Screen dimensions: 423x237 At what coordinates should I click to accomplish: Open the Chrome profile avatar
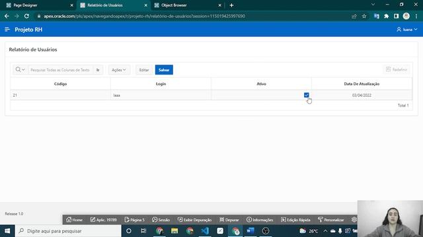pyautogui.click(x=406, y=16)
